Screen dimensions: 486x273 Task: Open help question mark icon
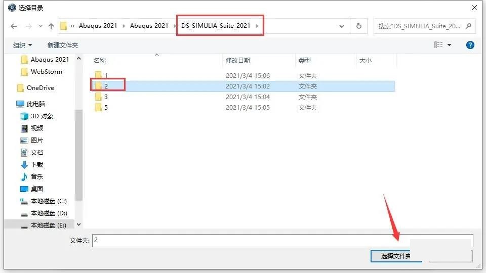coord(470,45)
